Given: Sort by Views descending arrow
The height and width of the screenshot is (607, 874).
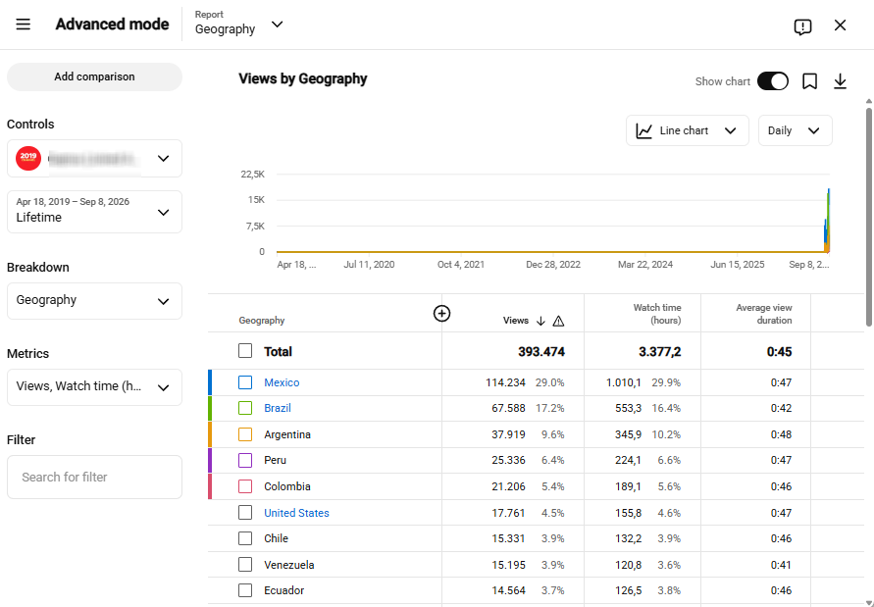Looking at the screenshot, I should click(x=540, y=321).
